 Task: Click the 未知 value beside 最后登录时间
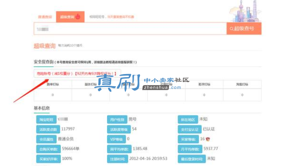tap(211, 158)
